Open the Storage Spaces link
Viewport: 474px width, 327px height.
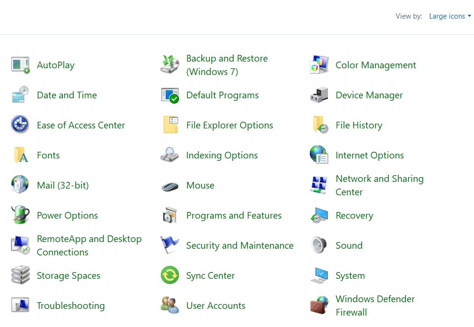(x=68, y=275)
